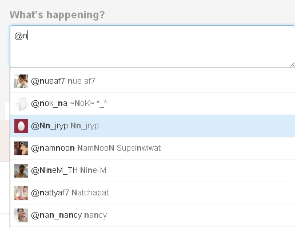Image resolution: width=295 pixels, height=228 pixels.
Task: Select @nueaf7 from the suggestions
Action: (x=153, y=81)
